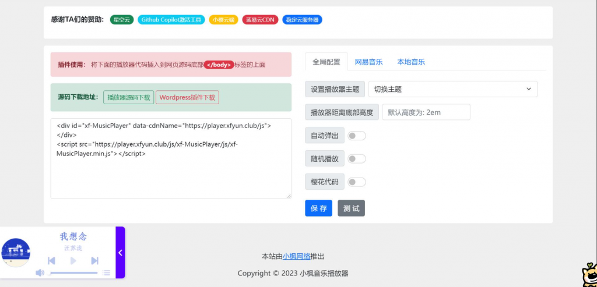
Task: Open the playlist list icon in the player
Action: pyautogui.click(x=106, y=272)
